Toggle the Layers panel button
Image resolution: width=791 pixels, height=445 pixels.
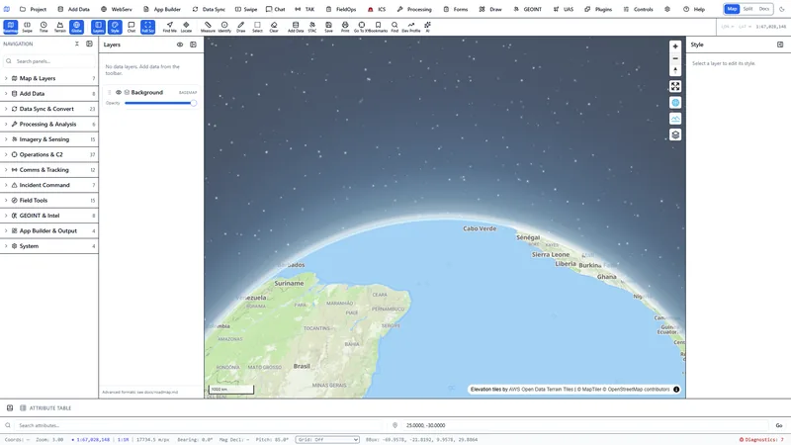pyautogui.click(x=98, y=27)
